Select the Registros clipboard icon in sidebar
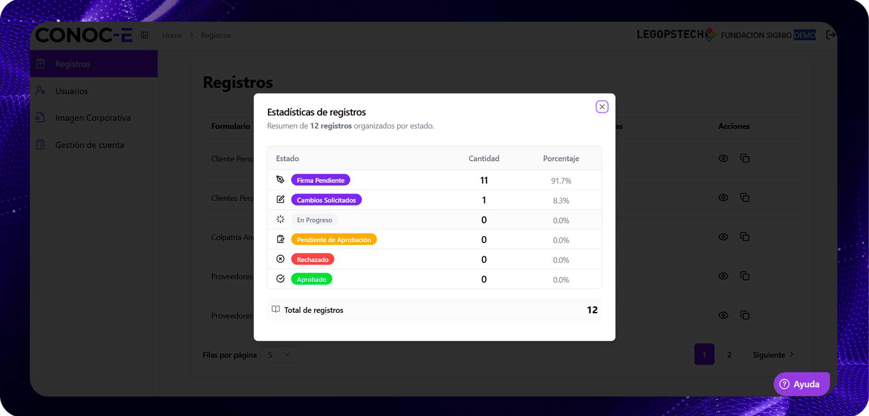869x416 pixels. [x=41, y=63]
